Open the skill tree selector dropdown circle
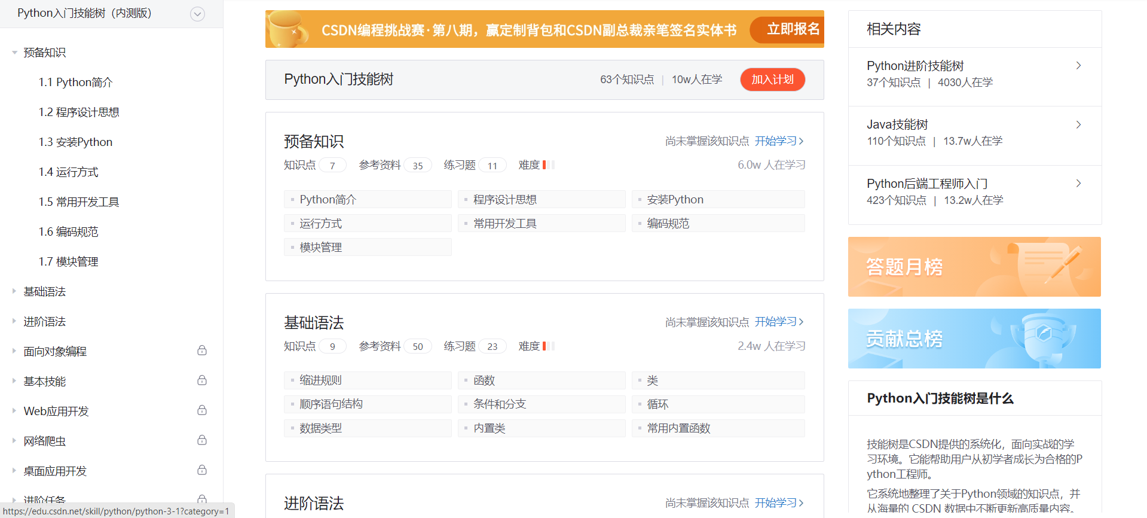Viewport: 1147px width, 518px height. (x=197, y=14)
